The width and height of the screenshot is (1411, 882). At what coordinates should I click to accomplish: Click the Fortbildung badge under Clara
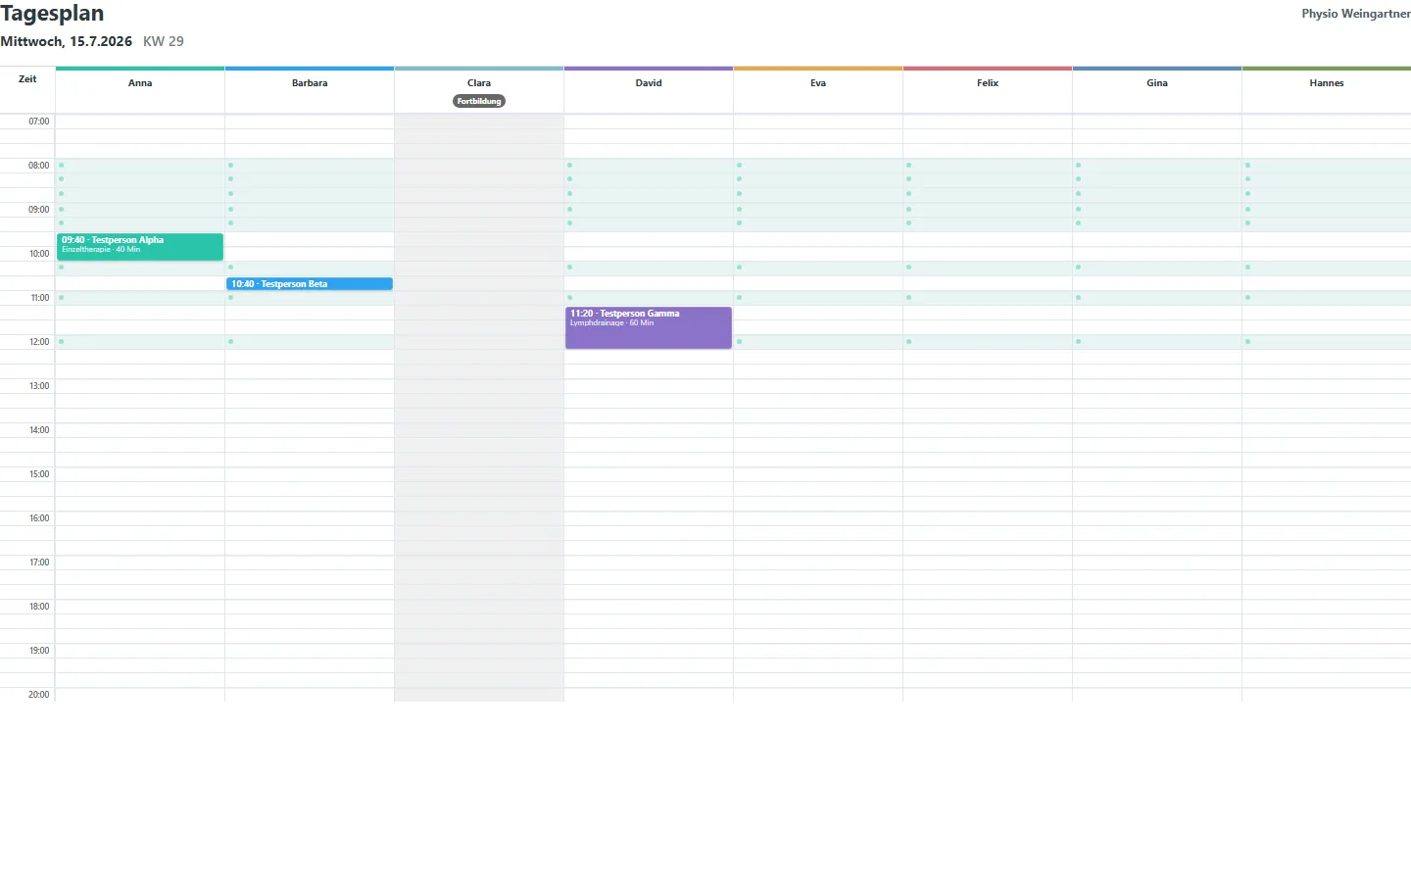[479, 101]
